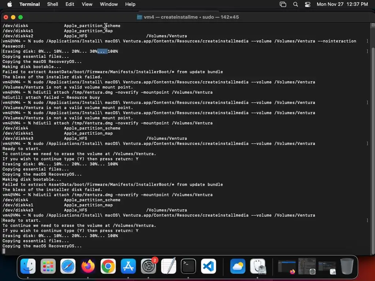The width and height of the screenshot is (375, 281).
Task: Restore minimized Firefox window in Dock
Action: click(x=287, y=266)
